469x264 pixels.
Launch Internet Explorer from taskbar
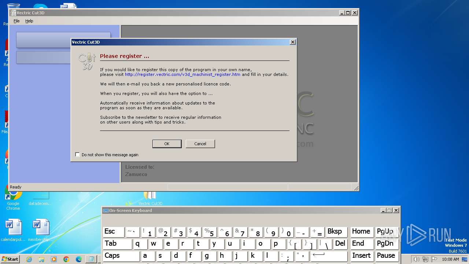point(29,259)
